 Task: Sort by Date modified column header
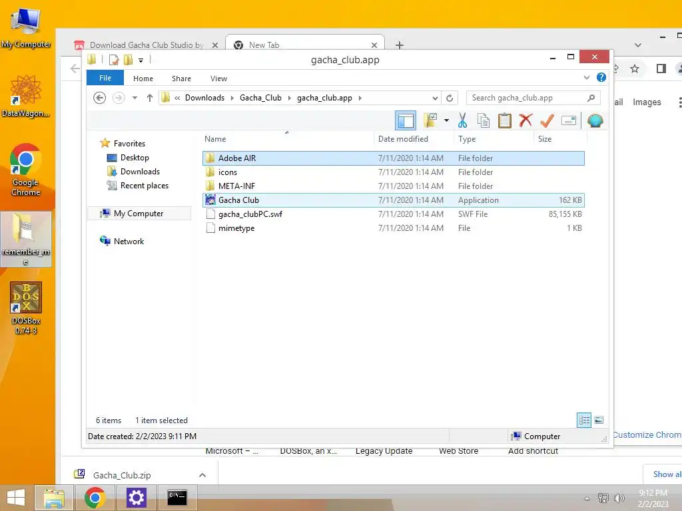click(x=413, y=138)
